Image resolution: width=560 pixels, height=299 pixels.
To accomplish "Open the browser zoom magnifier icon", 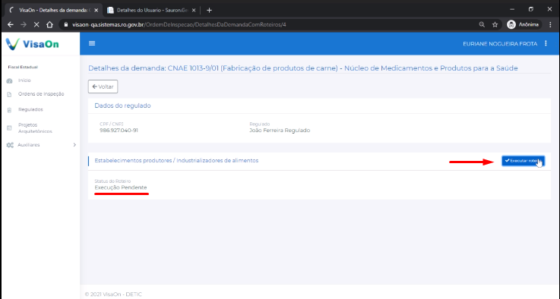I will tap(482, 24).
